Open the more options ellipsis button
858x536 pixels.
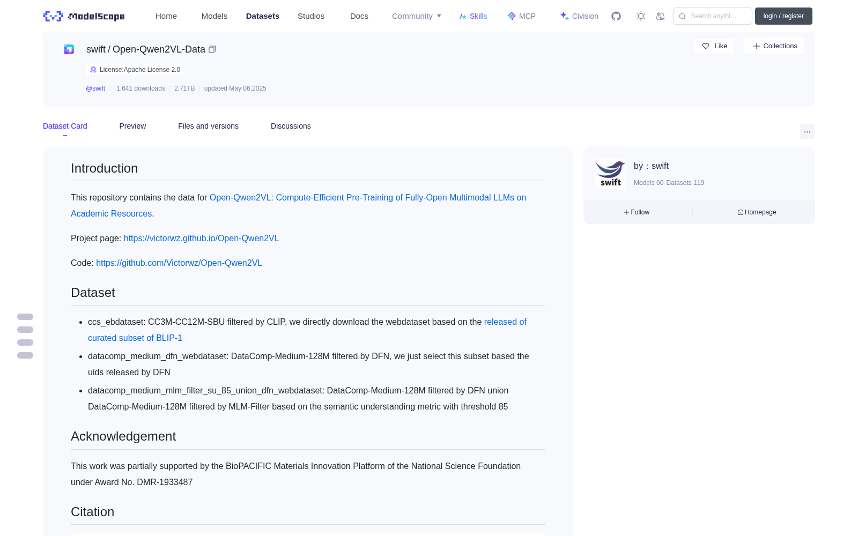point(807,131)
